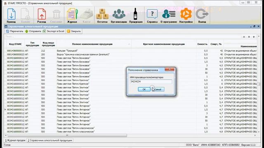Image resolution: width=264 pixels, height=148 pixels.
Task: Open the О программе icon
Action: [169, 16]
